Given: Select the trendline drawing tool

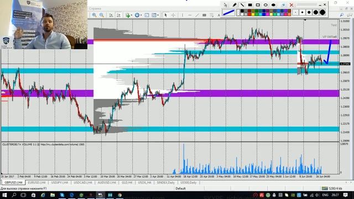Looking at the screenshot, I should click(x=197, y=15).
